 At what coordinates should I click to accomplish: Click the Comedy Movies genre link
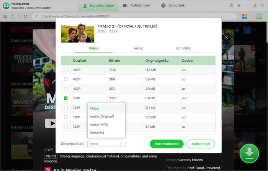[190, 160]
